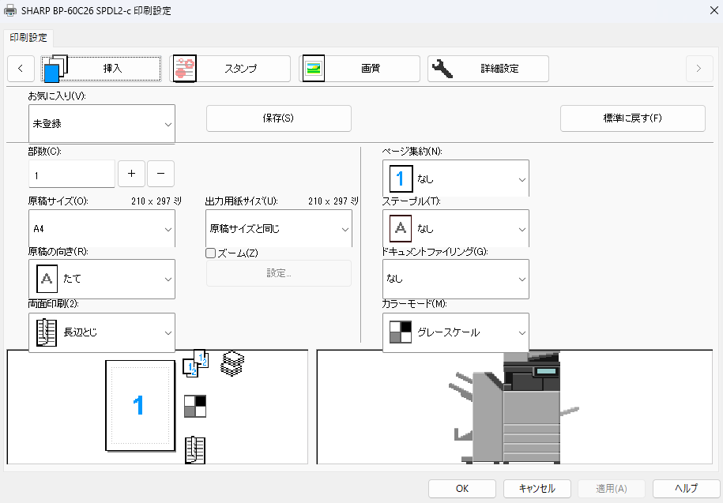The height and width of the screenshot is (503, 723).
Task: Click the long-edge binding booklet icon in dropdown
Action: [x=47, y=332]
